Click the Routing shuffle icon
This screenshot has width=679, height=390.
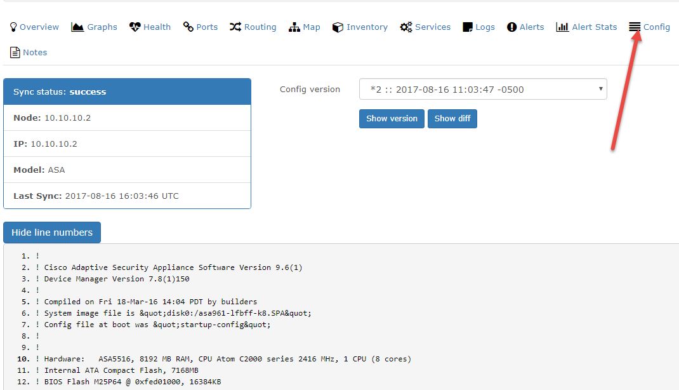click(x=235, y=27)
